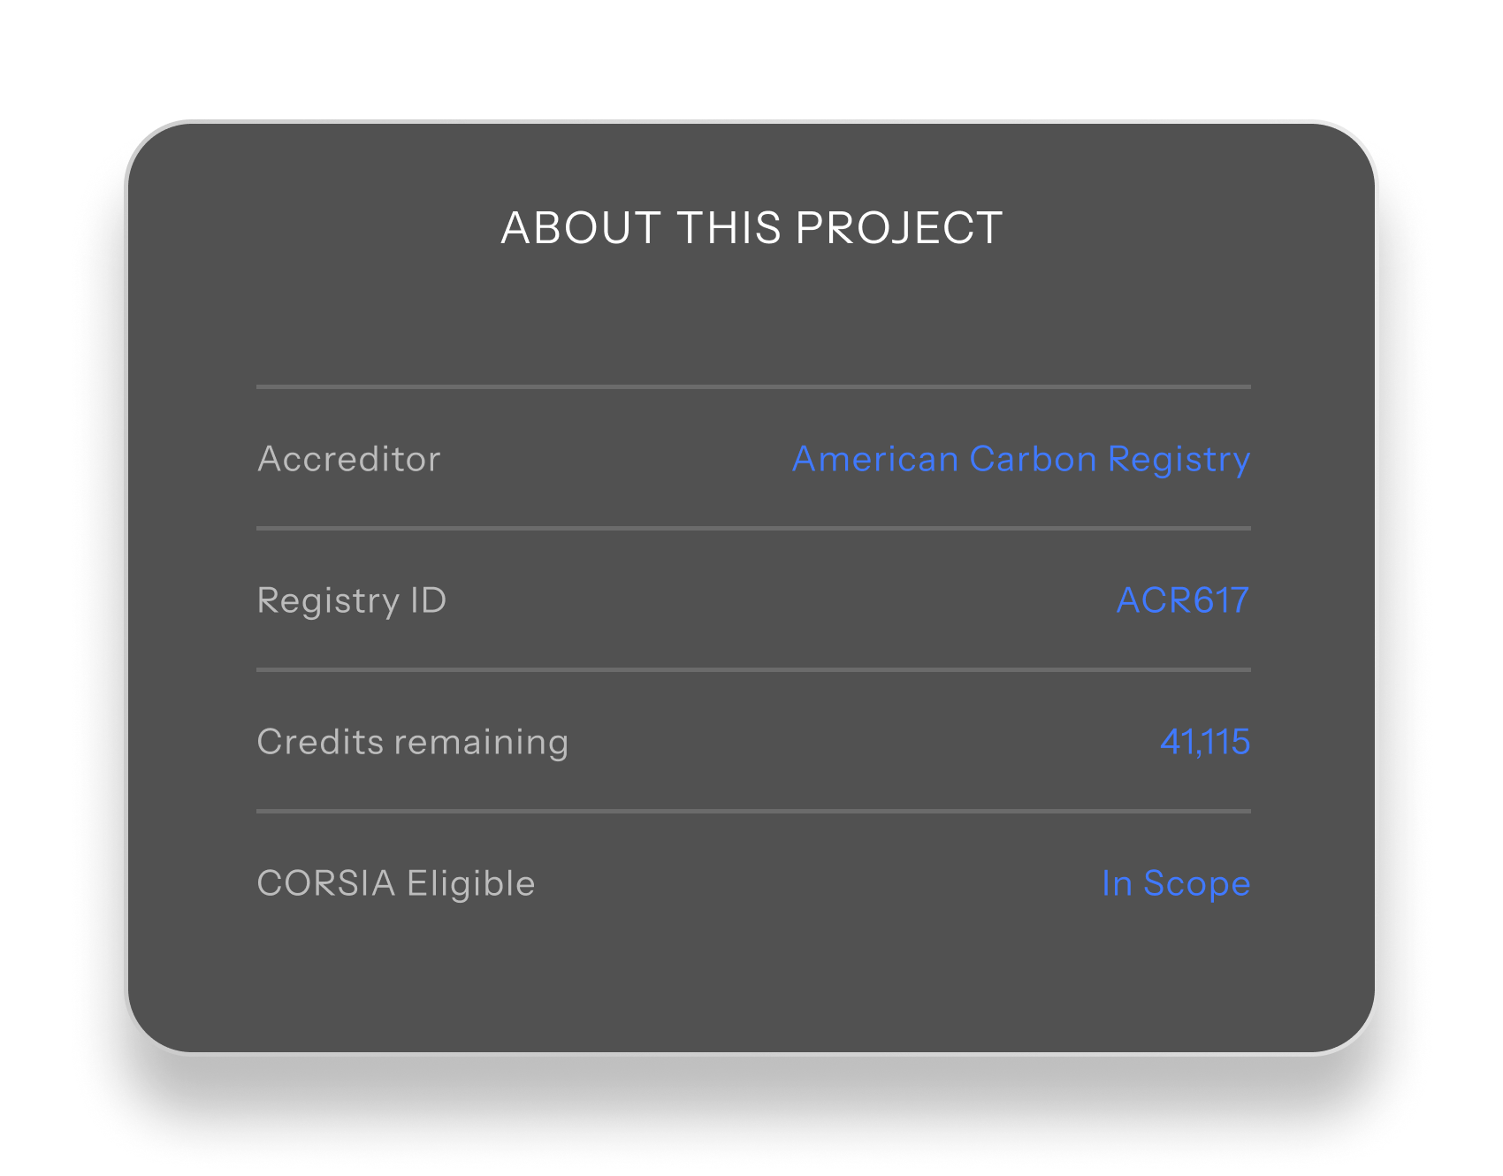The image size is (1503, 1176).
Task: Click the CORSIA Eligible label
Action: point(396,884)
